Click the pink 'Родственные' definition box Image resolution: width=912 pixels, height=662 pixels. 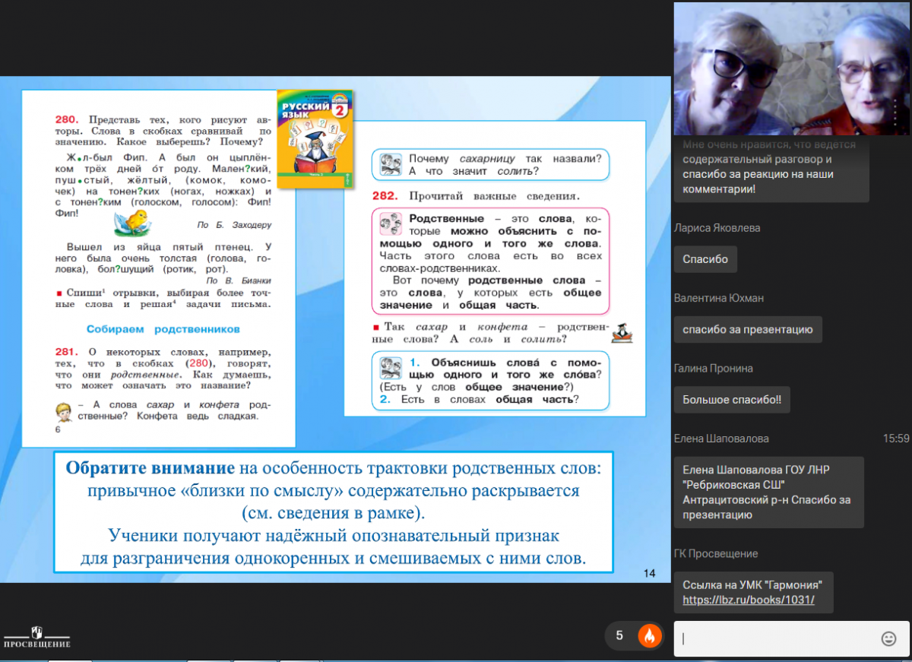tap(490, 261)
